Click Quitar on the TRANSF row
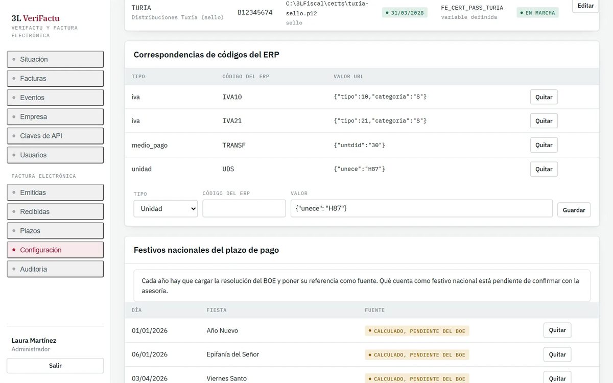 pyautogui.click(x=544, y=145)
